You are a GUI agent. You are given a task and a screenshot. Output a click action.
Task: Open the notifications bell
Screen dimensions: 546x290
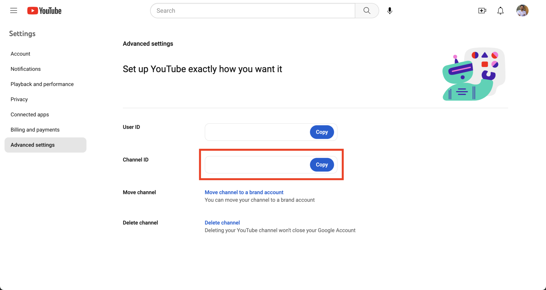pyautogui.click(x=500, y=11)
